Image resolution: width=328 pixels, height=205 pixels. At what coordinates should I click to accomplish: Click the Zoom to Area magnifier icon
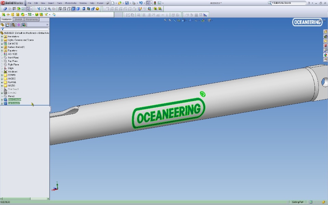coord(45,9)
